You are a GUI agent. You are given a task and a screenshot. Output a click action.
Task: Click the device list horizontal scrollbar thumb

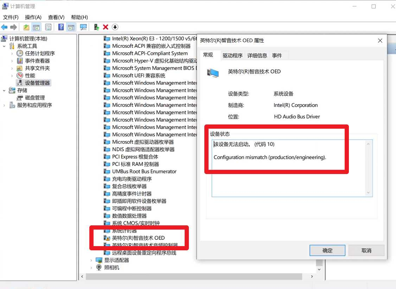pyautogui.click(x=194, y=276)
